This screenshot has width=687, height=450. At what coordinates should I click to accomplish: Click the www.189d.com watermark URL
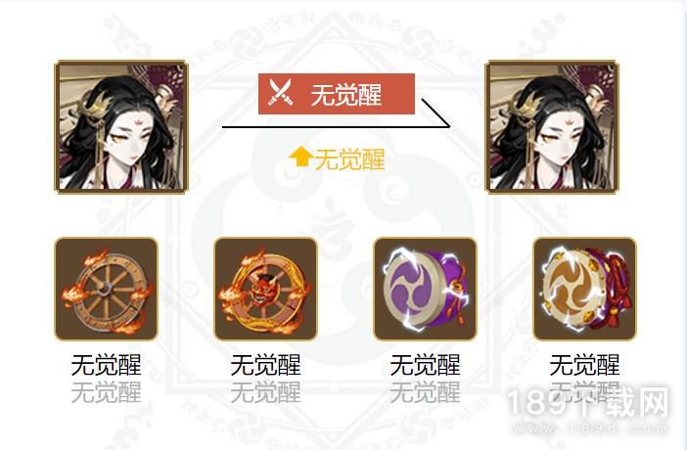pos(591,428)
